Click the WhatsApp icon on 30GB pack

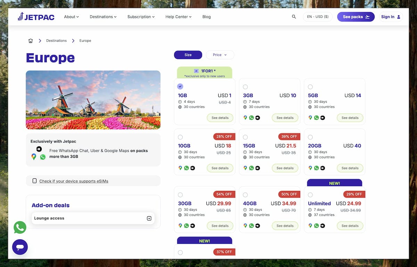186,226
